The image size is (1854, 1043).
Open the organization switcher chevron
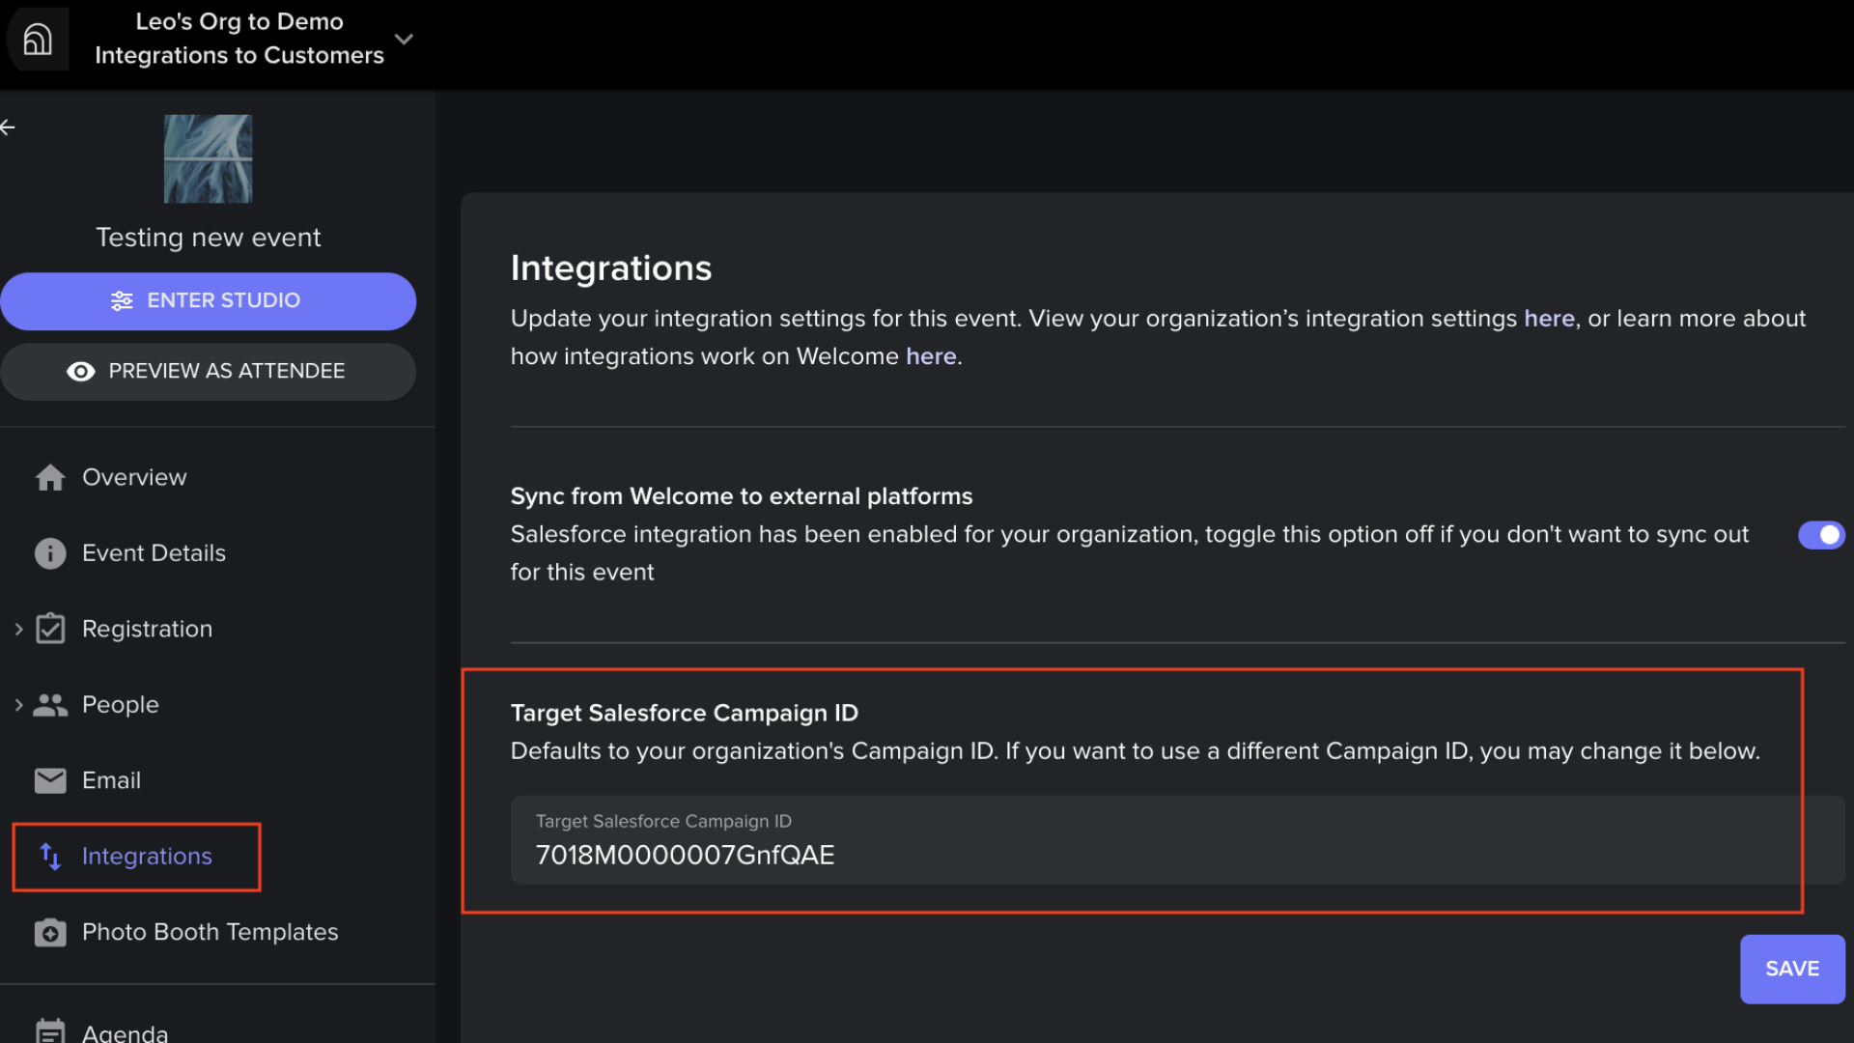click(x=404, y=40)
